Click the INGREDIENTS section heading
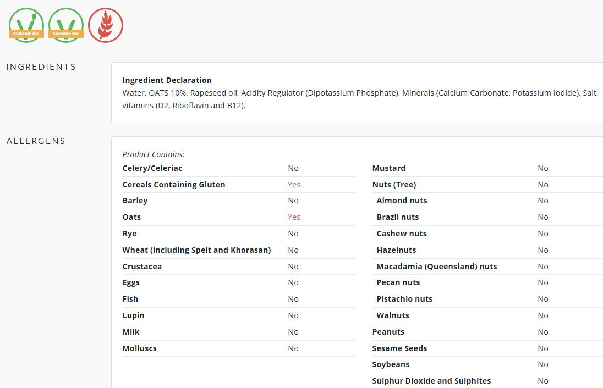 (41, 67)
